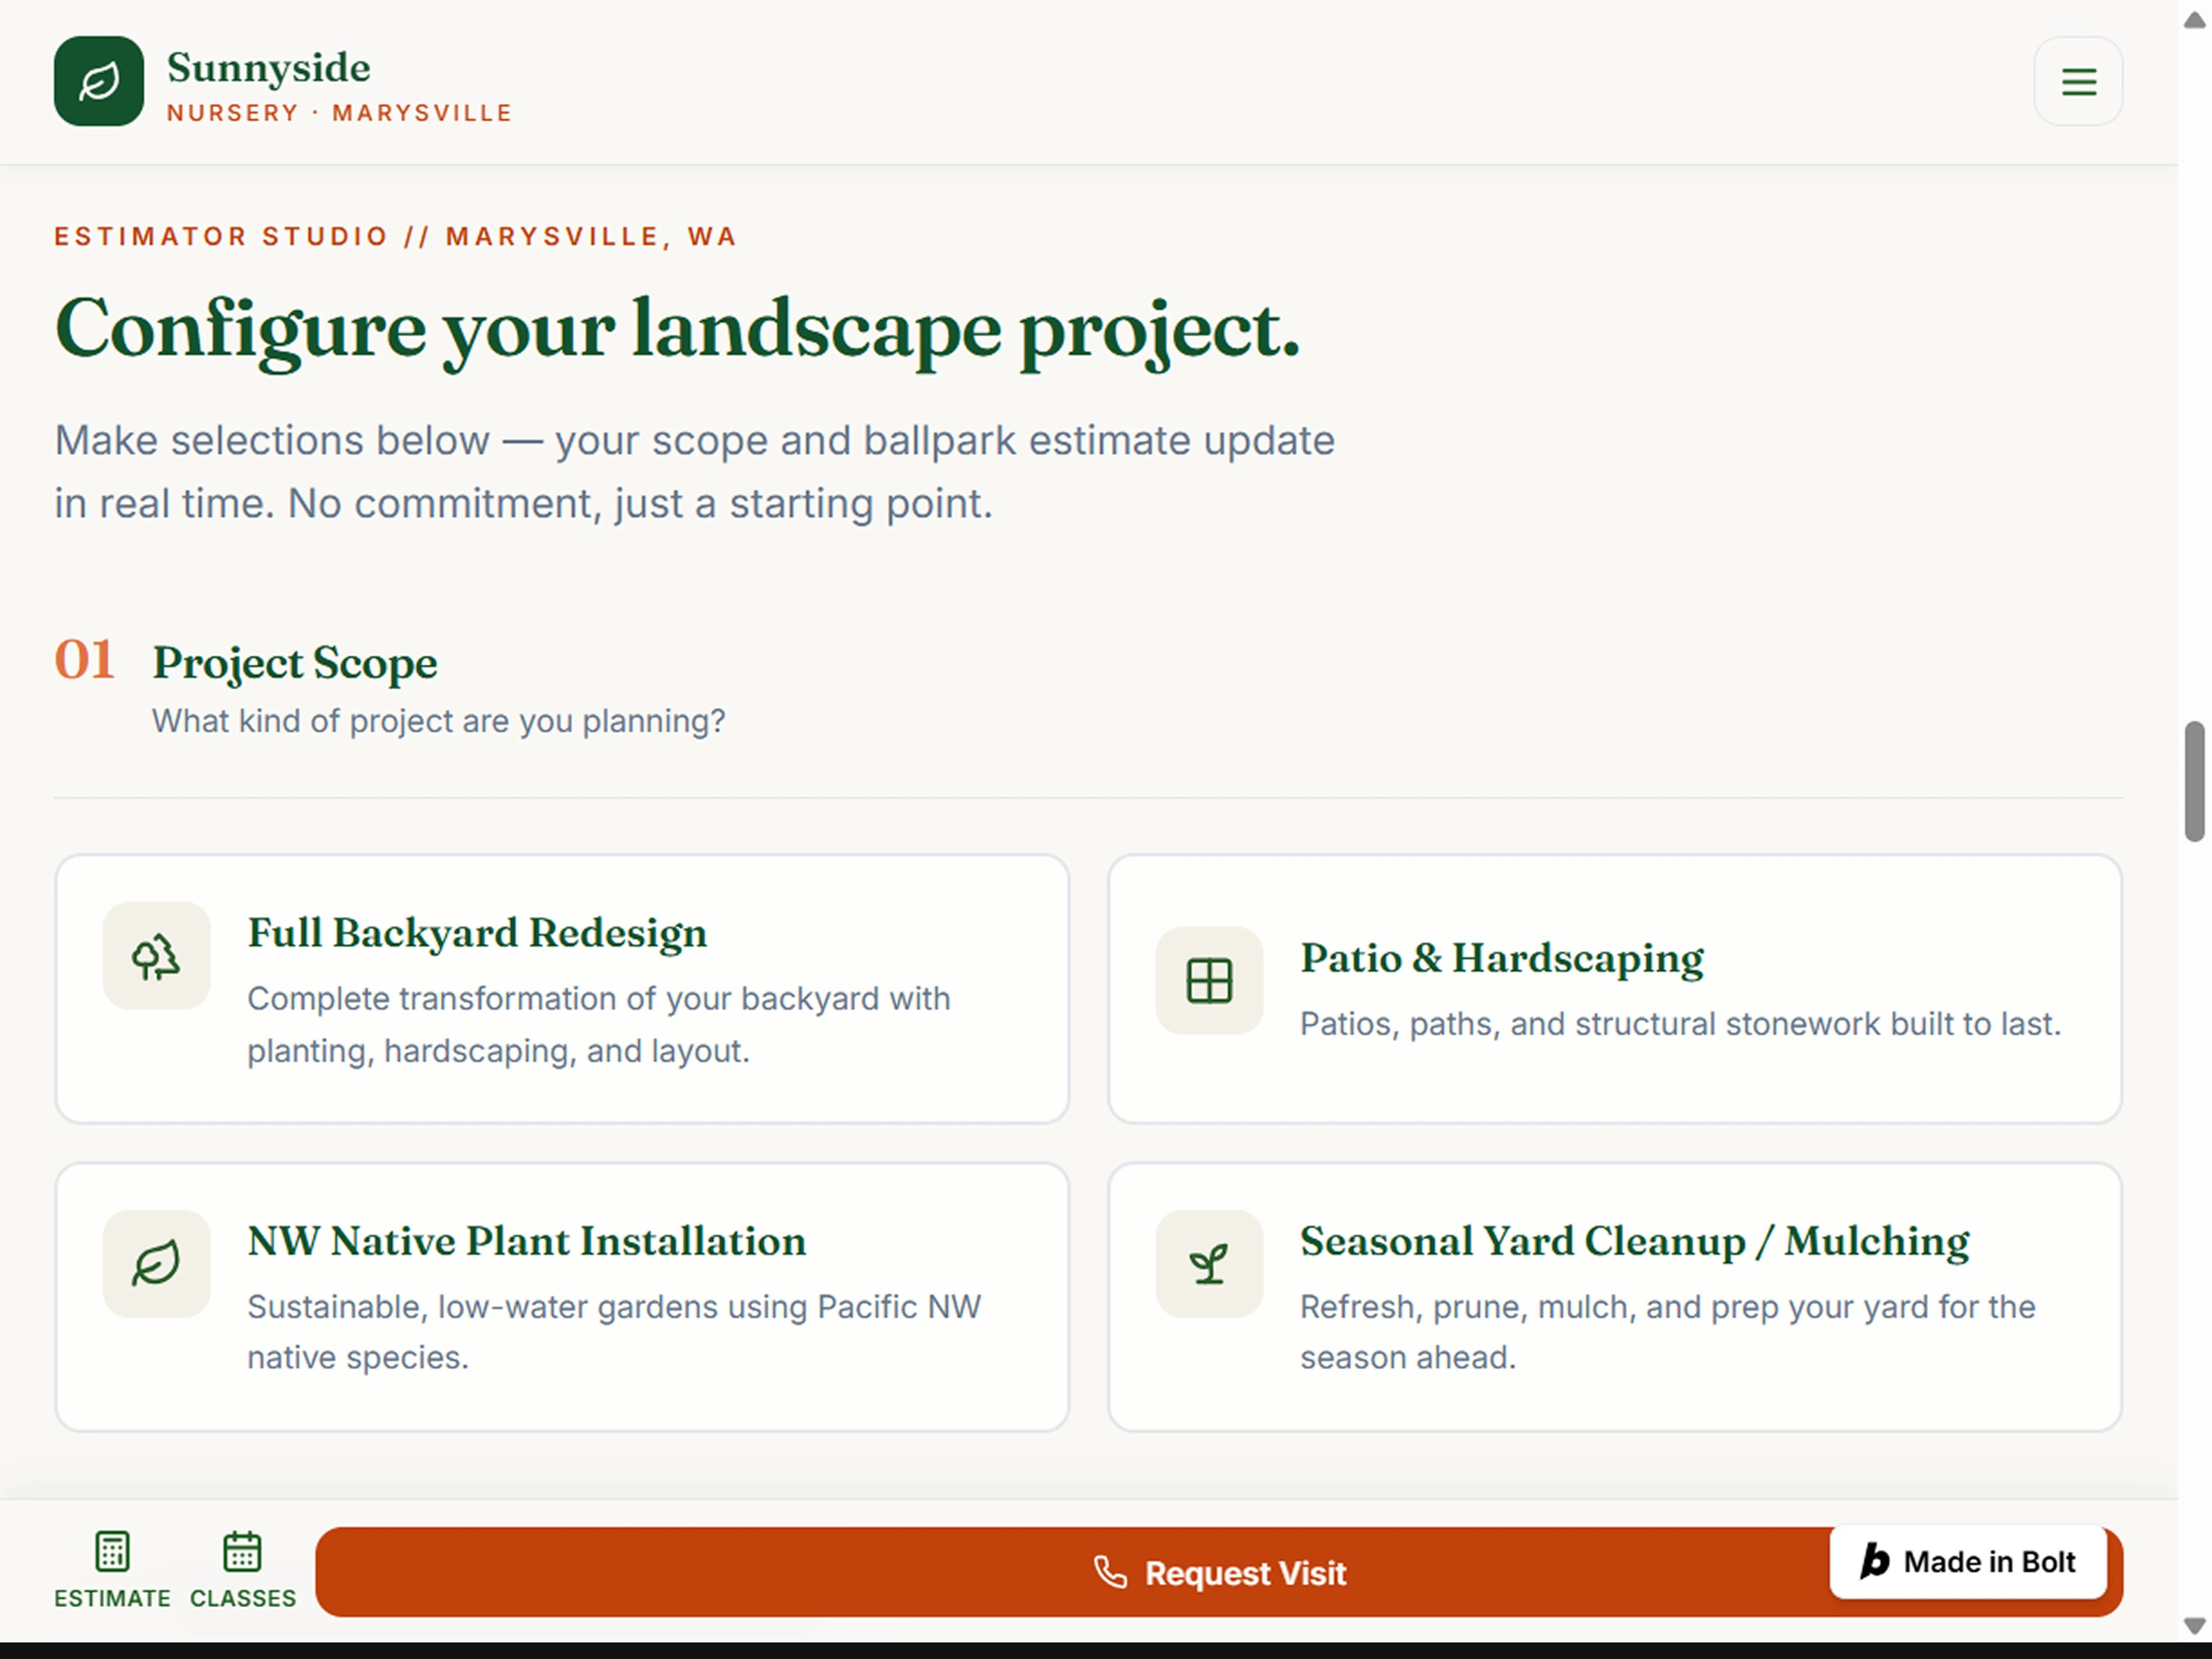Click the ESTIMATOR STUDIO // MARYSVILLE, WA label
This screenshot has width=2212, height=1659.
click(x=396, y=237)
